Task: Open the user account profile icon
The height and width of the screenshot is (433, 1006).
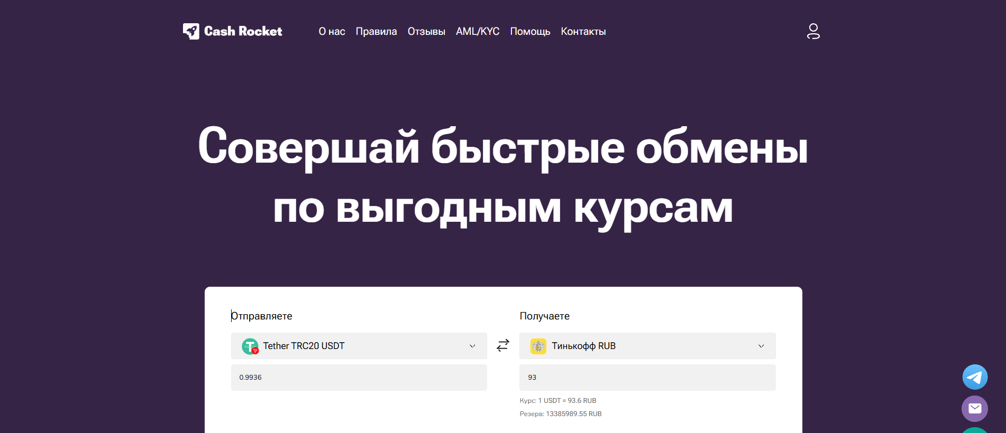Action: 813,31
